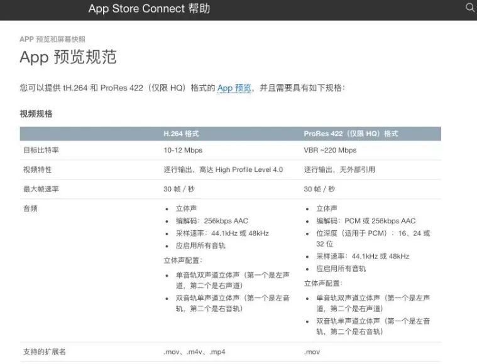Click the 逐行输出，无外部引用 cell
477x364 pixels.
coord(339,169)
